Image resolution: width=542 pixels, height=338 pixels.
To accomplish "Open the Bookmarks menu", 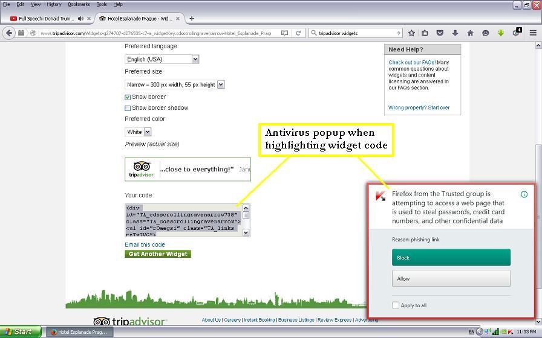I will coord(79,4).
